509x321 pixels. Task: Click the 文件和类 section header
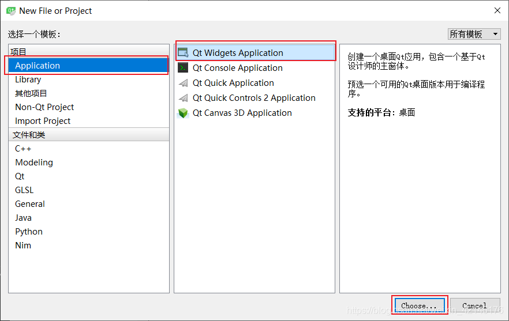tap(89, 134)
